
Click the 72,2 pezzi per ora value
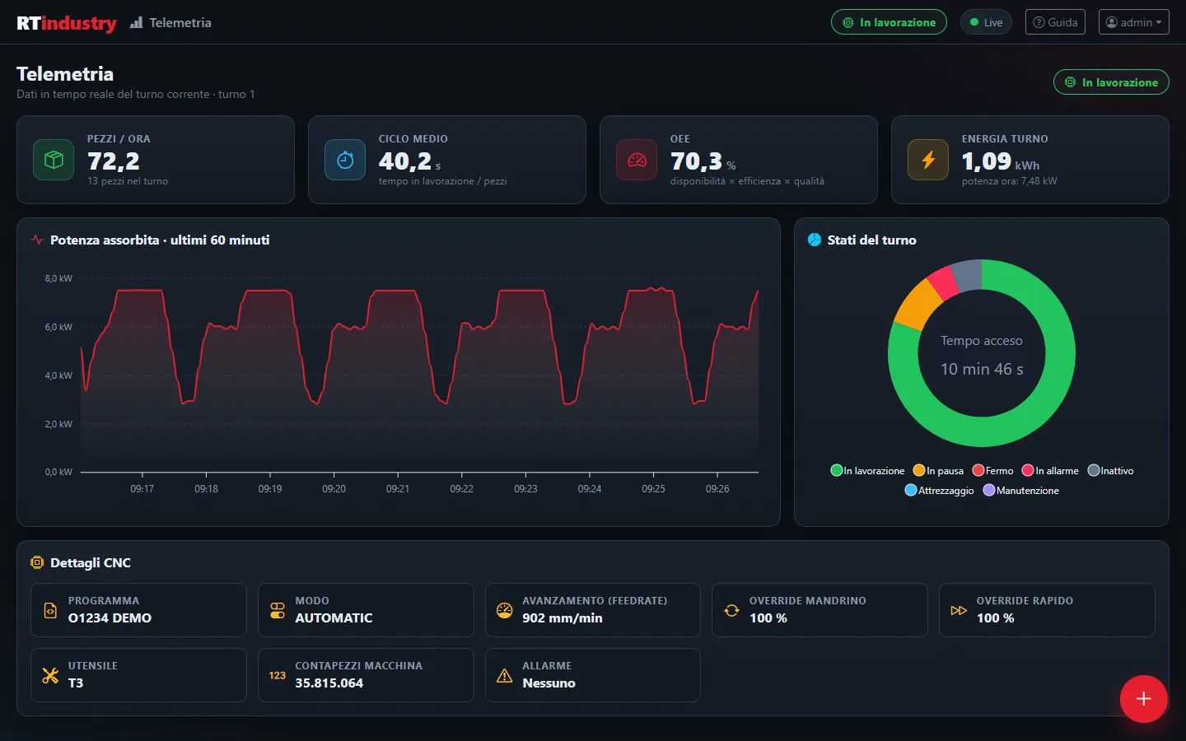(x=114, y=161)
